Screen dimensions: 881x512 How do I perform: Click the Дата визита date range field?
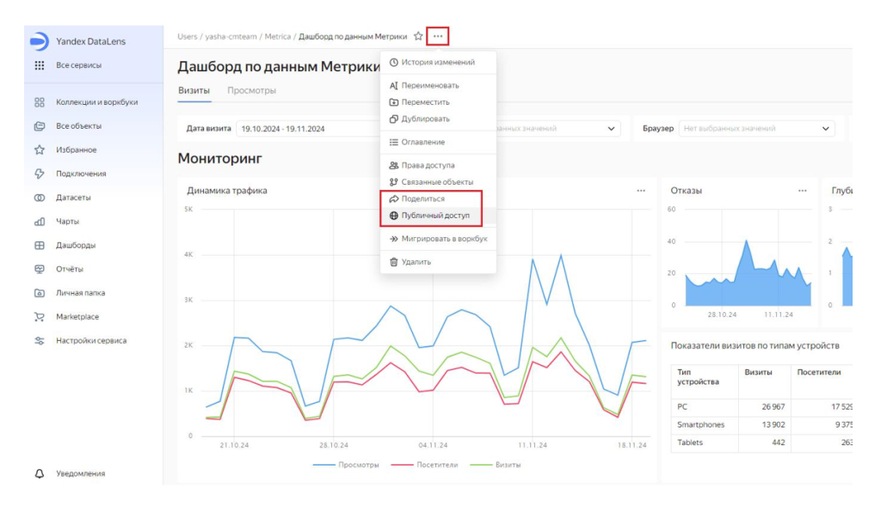(x=293, y=129)
